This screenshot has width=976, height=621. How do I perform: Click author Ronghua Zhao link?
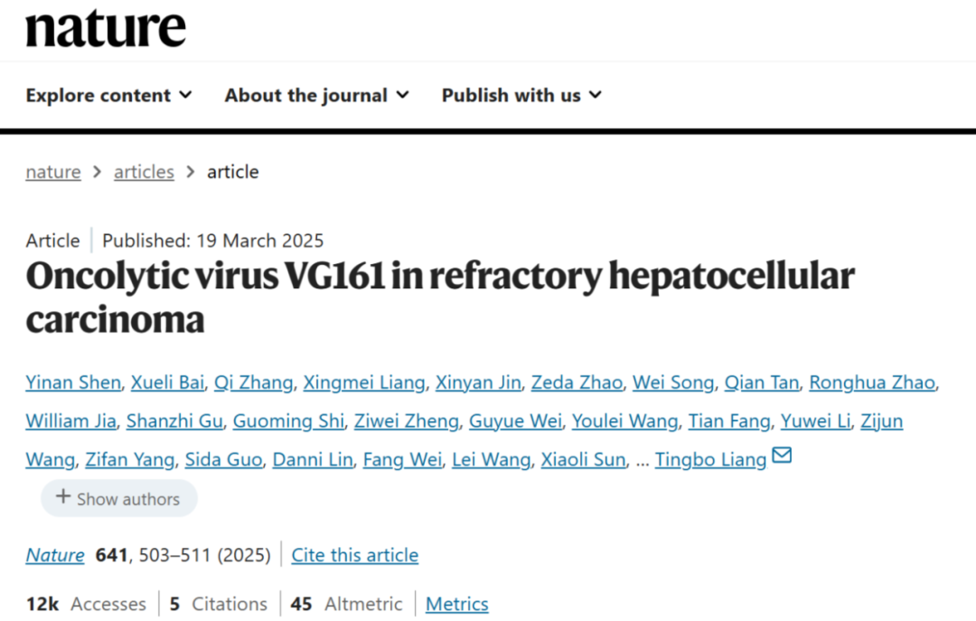click(x=872, y=382)
